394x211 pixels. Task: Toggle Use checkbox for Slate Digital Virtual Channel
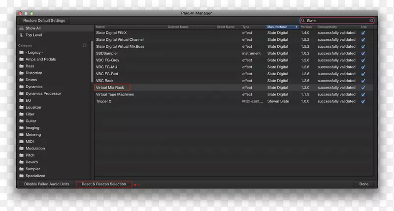tap(363, 40)
